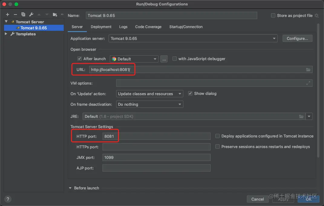Move the configuration down with arrow icon

click(x=47, y=14)
